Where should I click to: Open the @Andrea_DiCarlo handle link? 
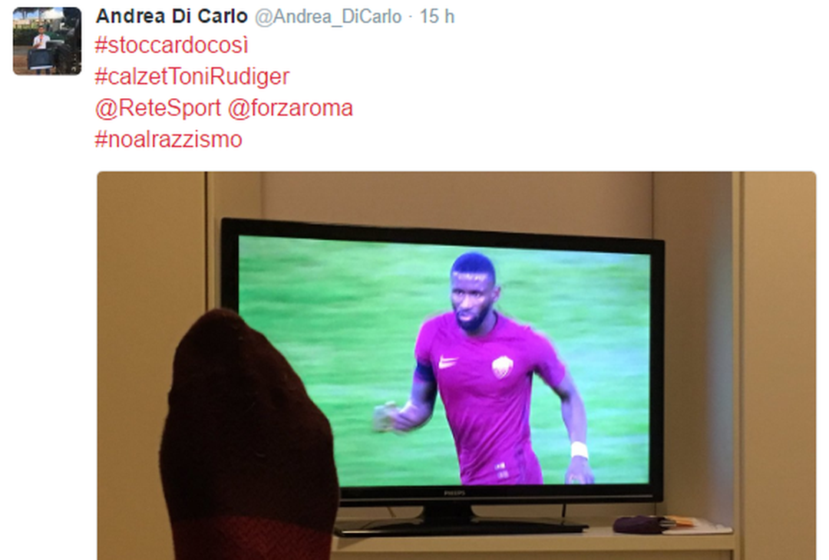329,17
